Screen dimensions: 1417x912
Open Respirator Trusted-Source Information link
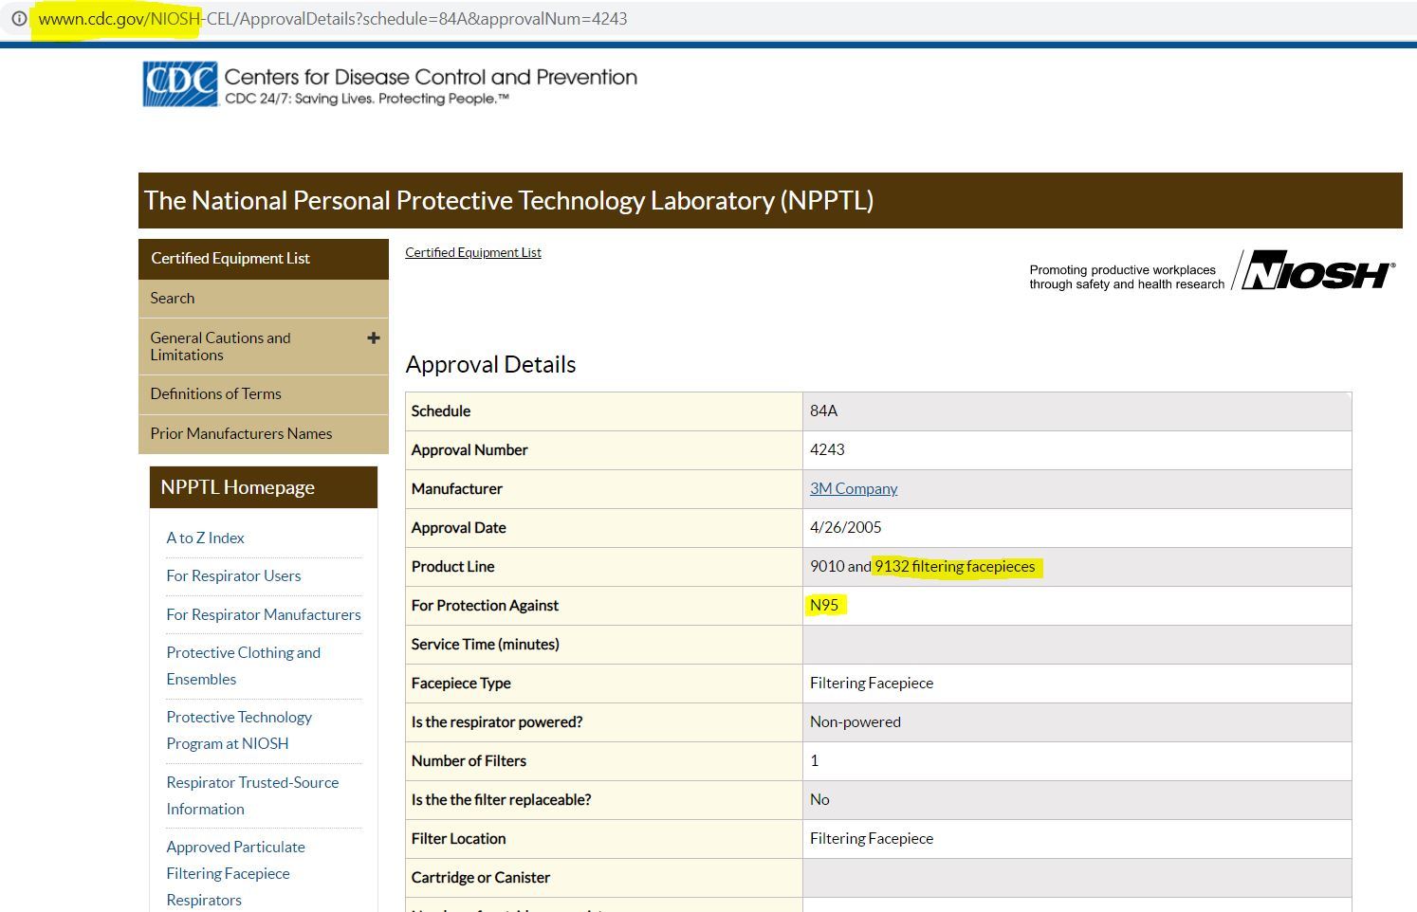point(252,795)
